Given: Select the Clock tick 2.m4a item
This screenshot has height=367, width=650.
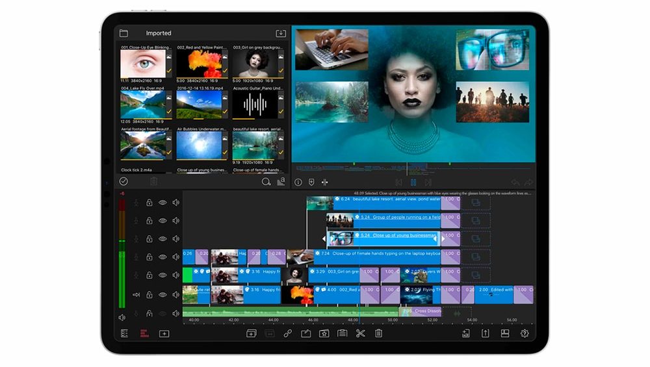Looking at the screenshot, I should [136, 170].
